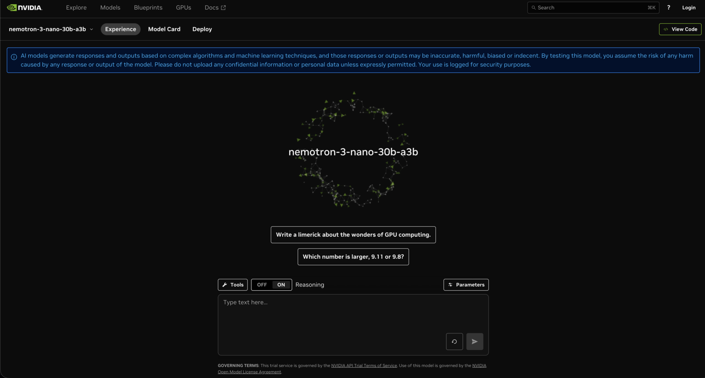Turn Reasoning OFF
The height and width of the screenshot is (378, 705).
pyautogui.click(x=262, y=285)
